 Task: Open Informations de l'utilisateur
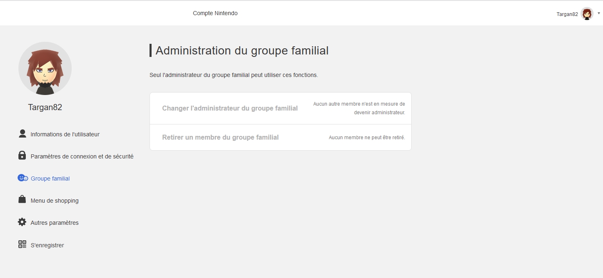pyautogui.click(x=65, y=134)
